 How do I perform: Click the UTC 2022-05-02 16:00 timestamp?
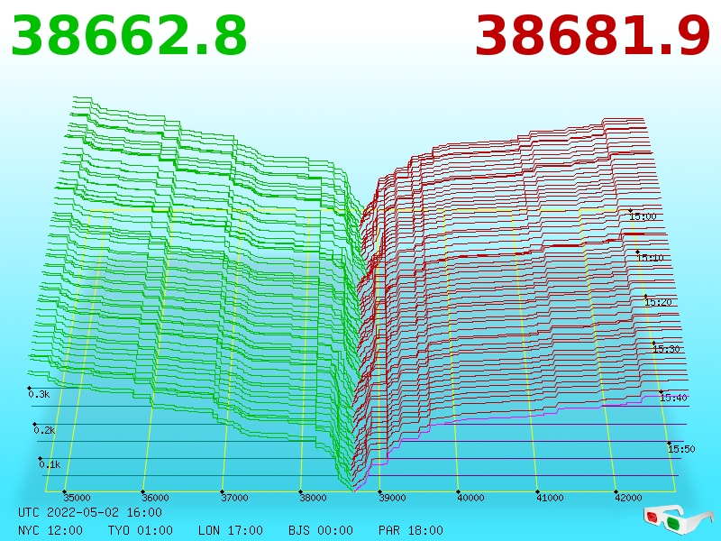[90, 512]
